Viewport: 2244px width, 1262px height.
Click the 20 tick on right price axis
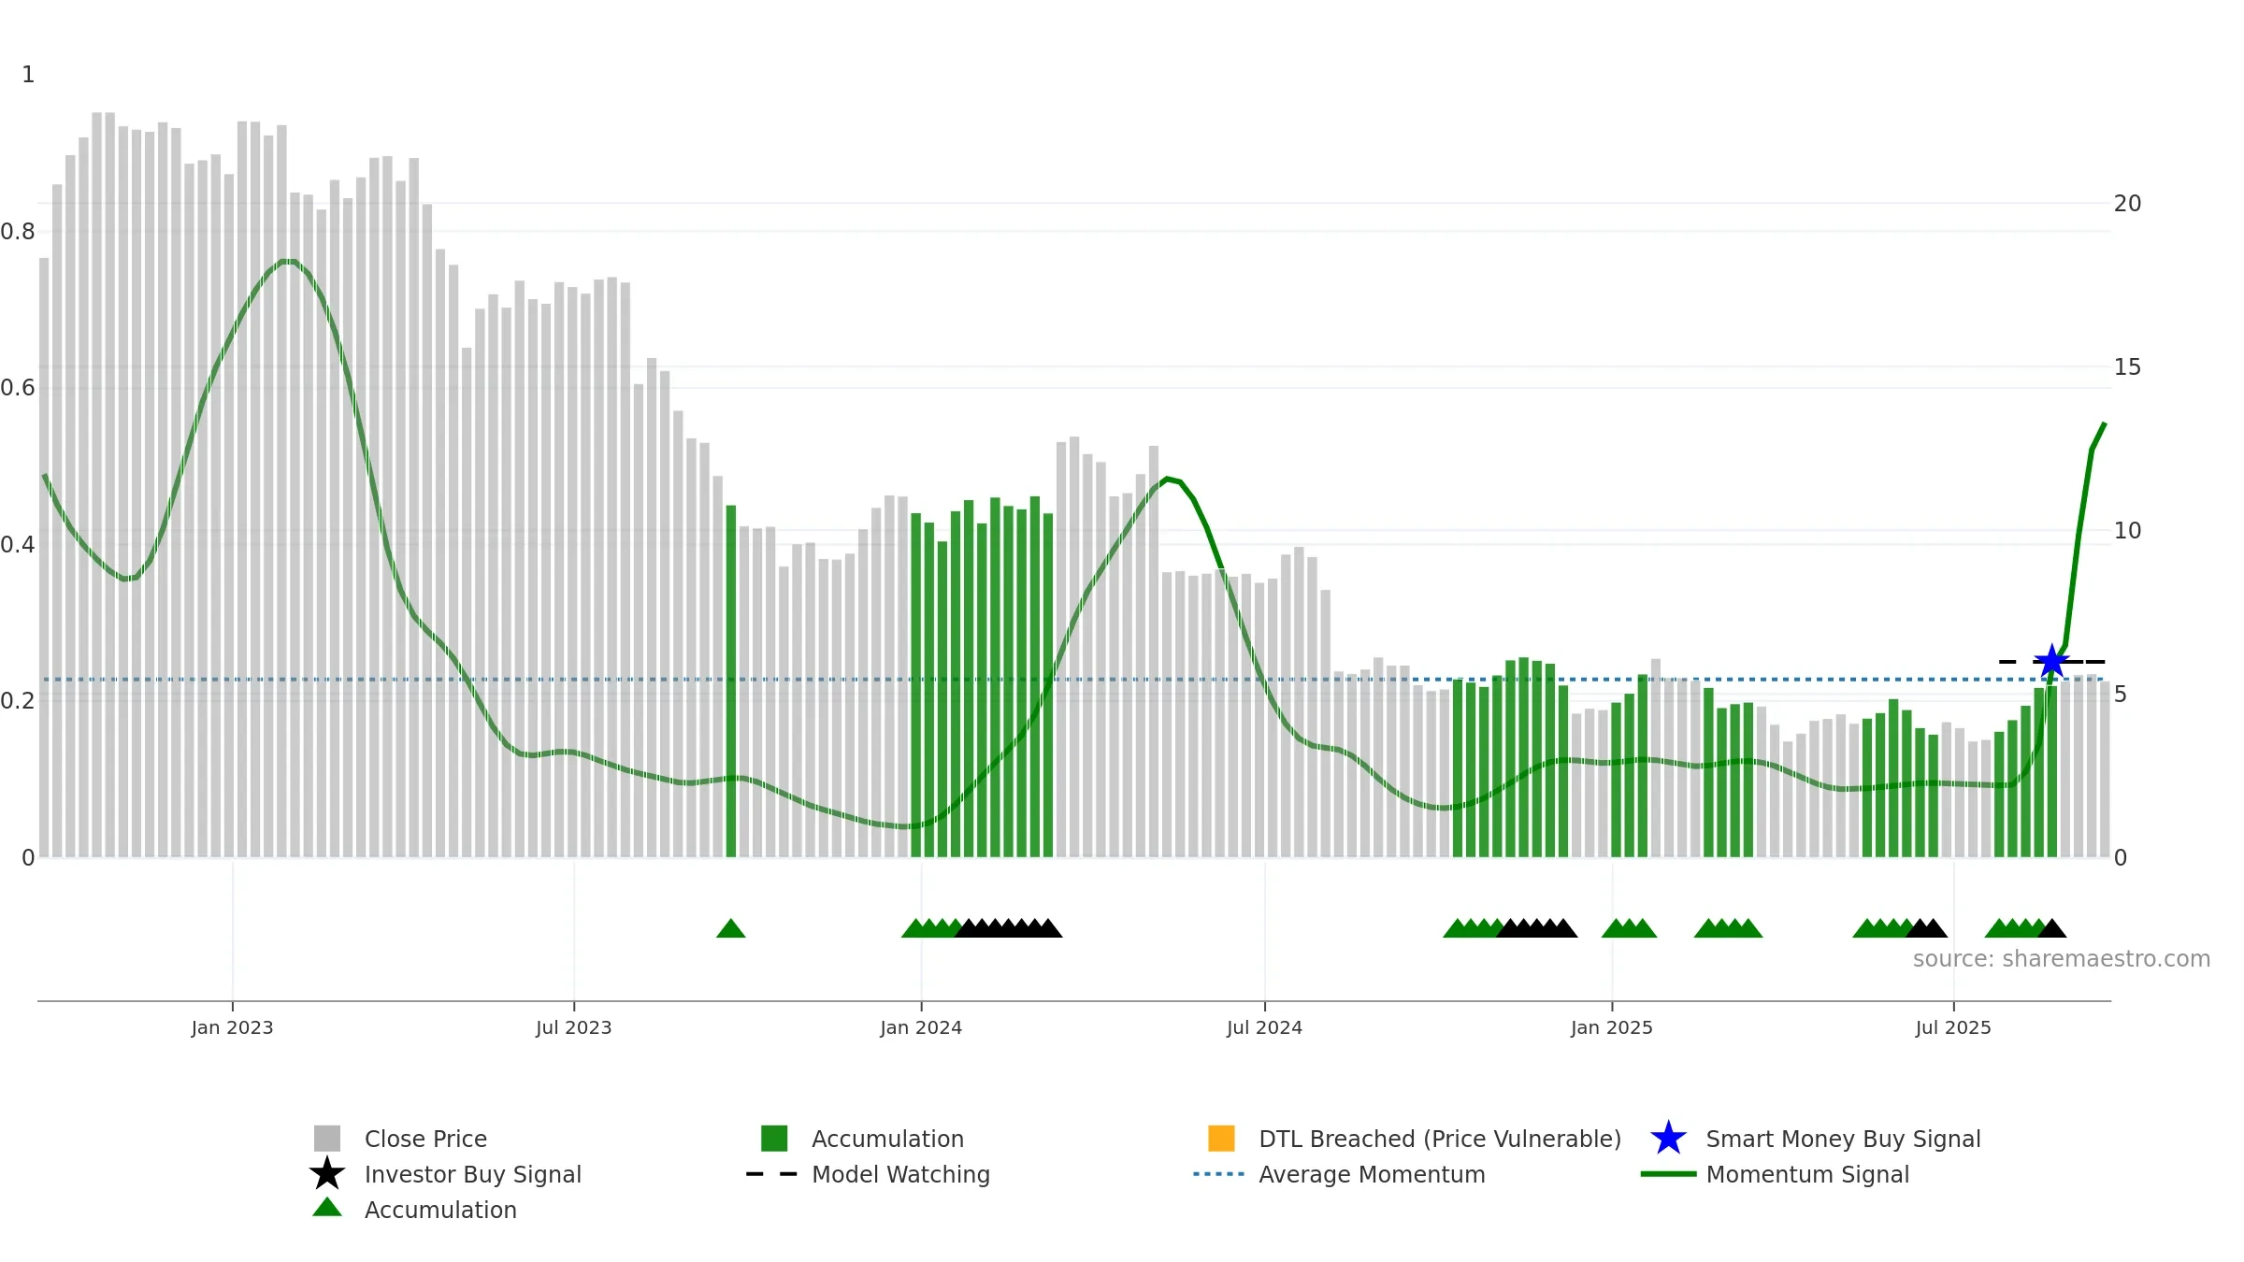point(2127,204)
